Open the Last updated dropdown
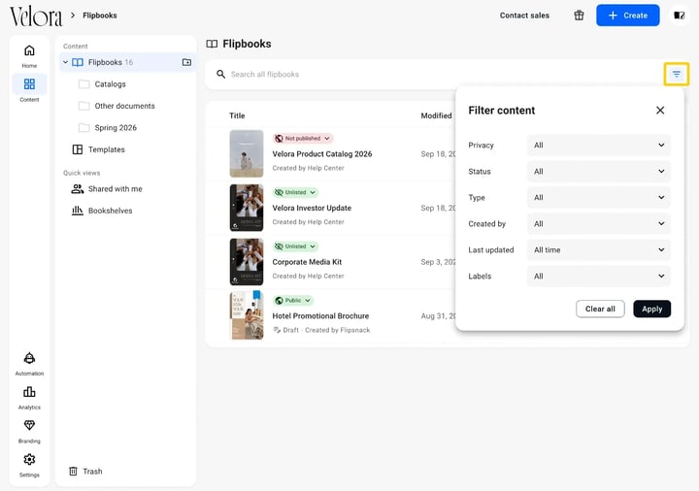The image size is (699, 491). click(x=599, y=250)
